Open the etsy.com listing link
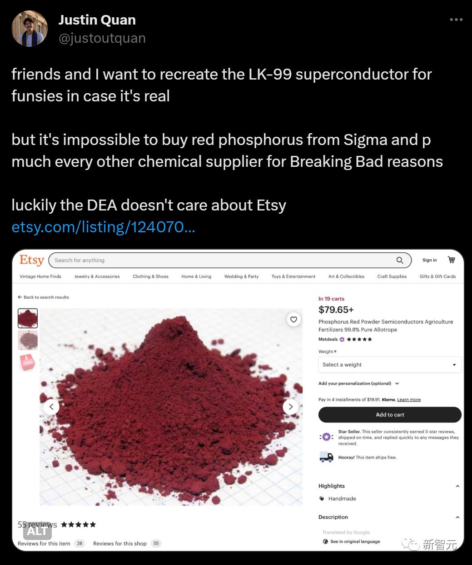 (x=103, y=226)
